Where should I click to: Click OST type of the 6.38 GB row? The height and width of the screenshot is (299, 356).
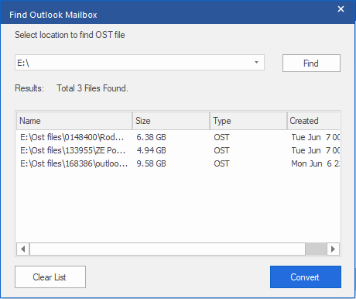(x=221, y=137)
